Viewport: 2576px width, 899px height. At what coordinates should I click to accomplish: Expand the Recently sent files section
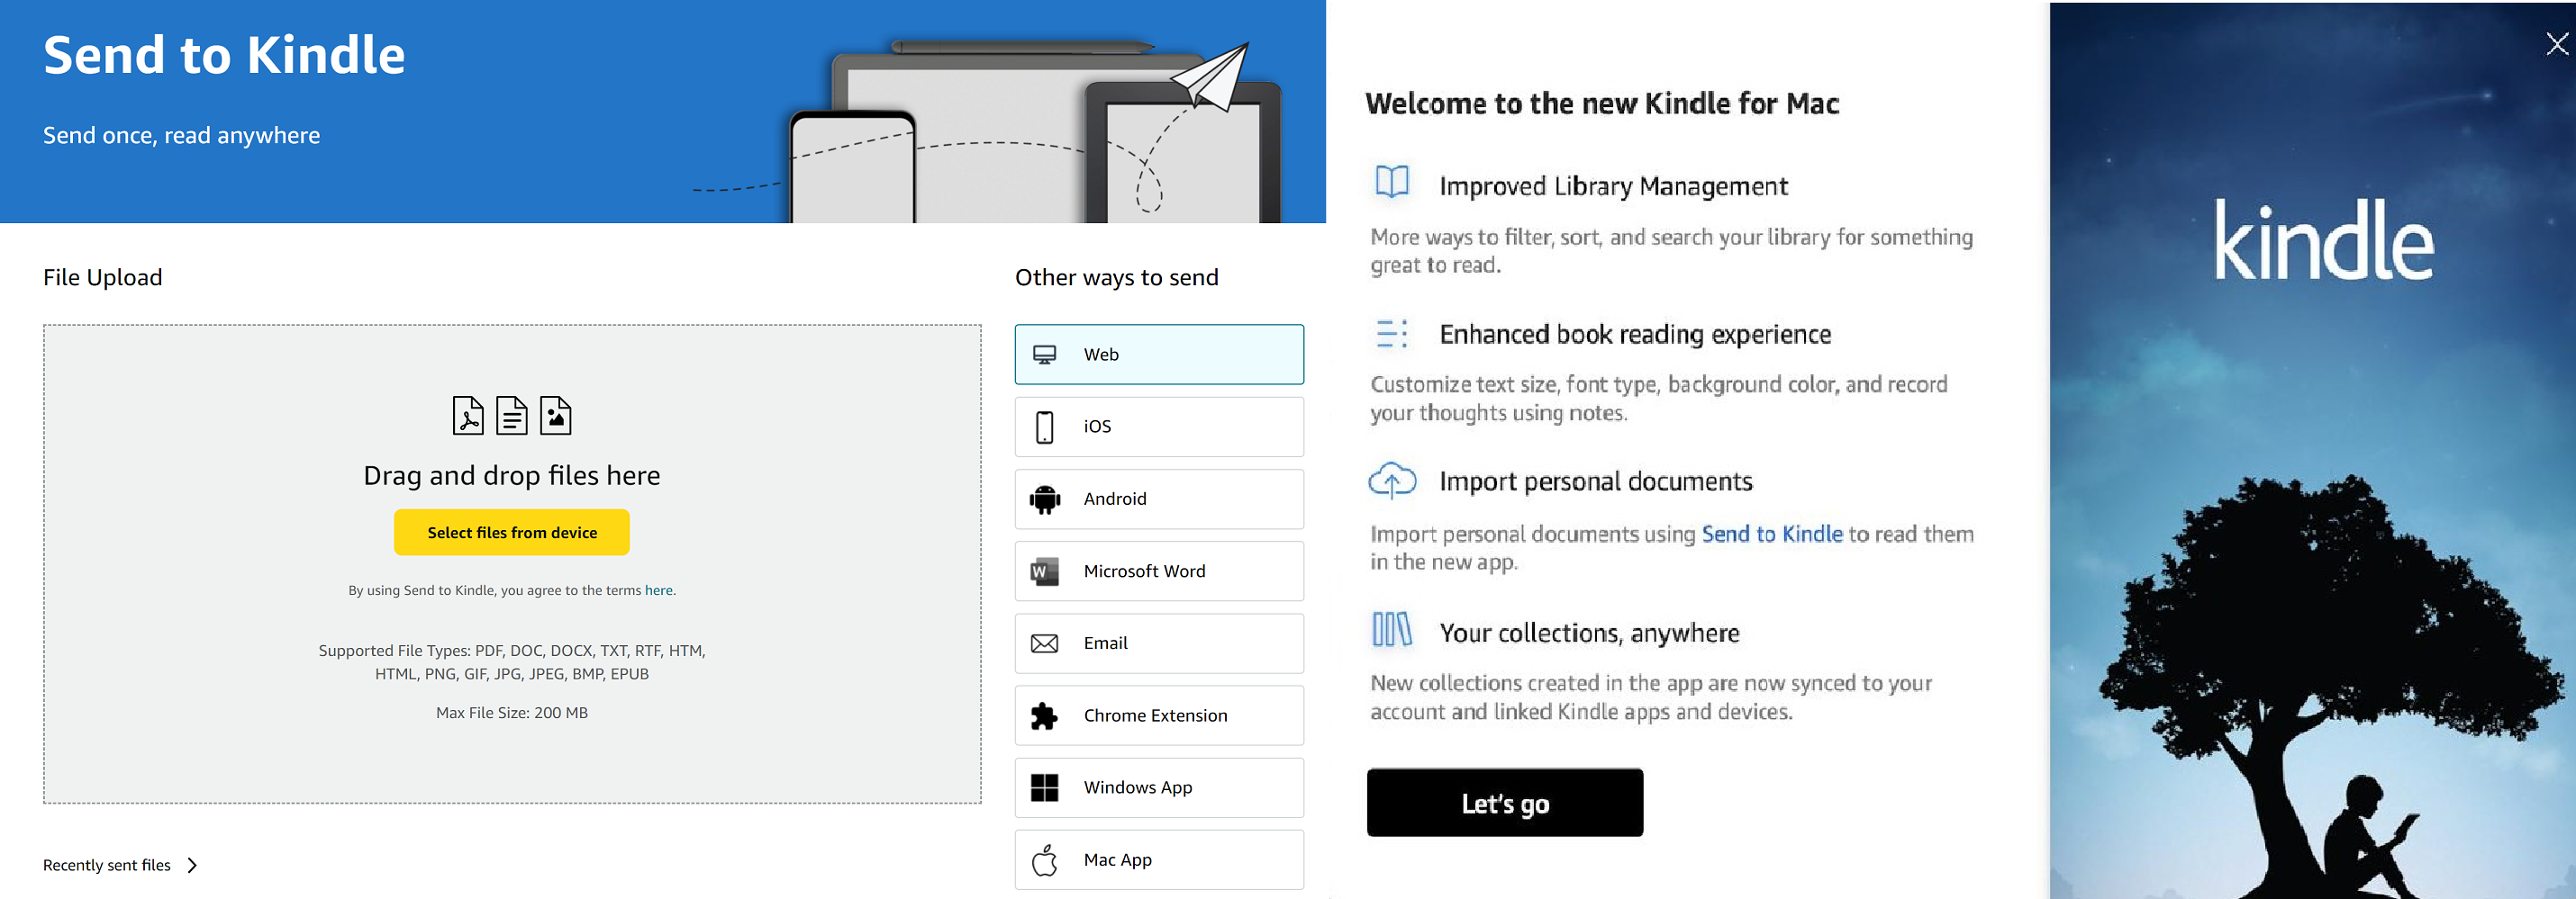[x=120, y=865]
